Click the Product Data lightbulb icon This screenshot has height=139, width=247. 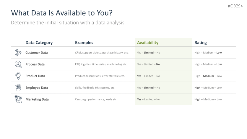click(18, 76)
